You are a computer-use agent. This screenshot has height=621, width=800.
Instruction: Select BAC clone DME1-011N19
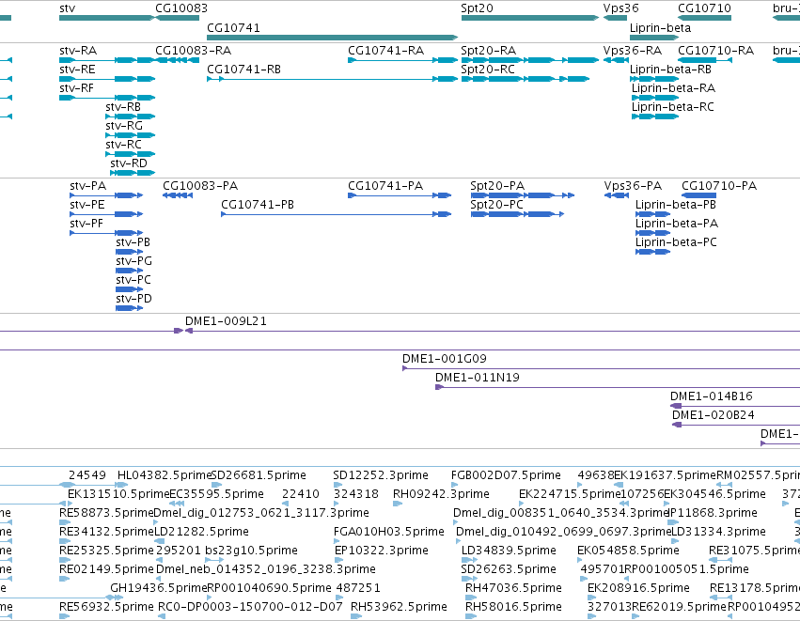point(618,387)
